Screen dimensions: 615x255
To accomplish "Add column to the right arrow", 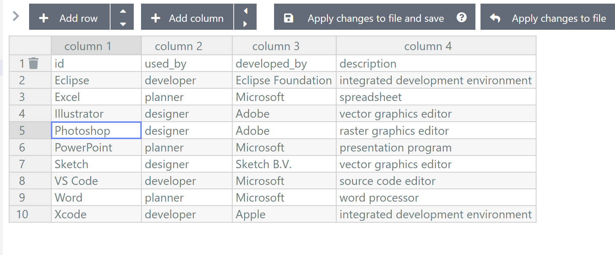I will coord(246,24).
